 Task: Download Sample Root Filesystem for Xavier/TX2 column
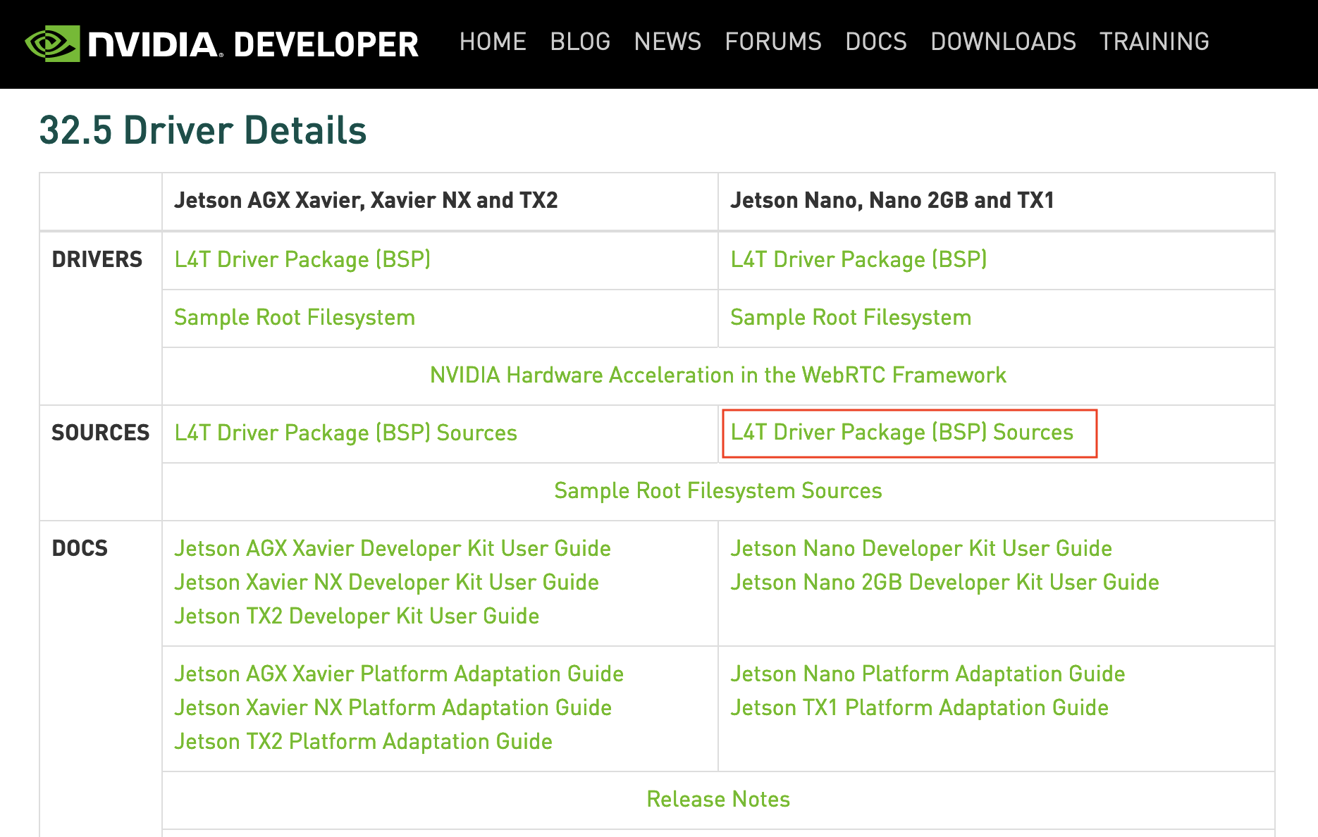295,317
